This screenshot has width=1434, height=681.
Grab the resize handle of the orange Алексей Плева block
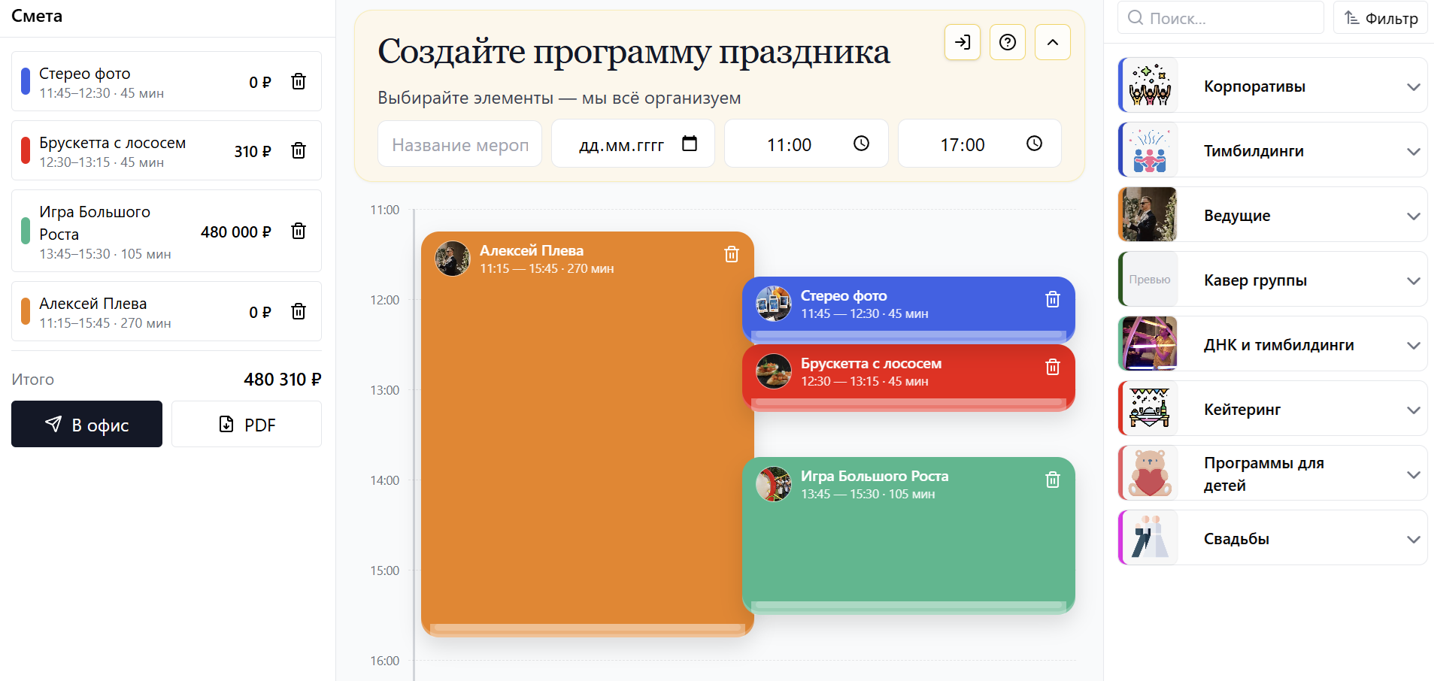(587, 628)
